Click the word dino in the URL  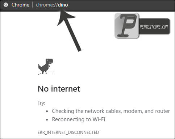(63, 5)
